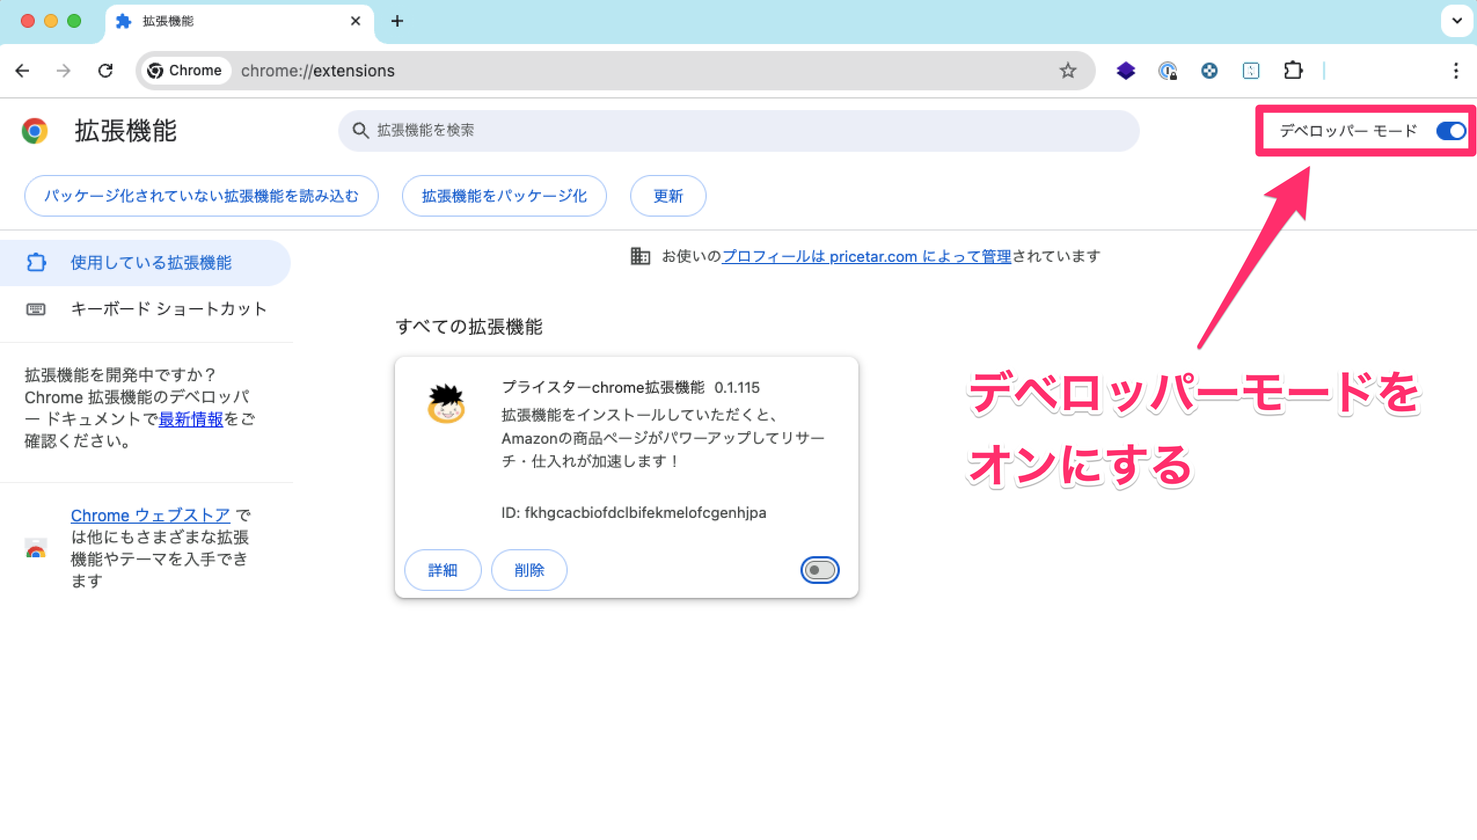The width and height of the screenshot is (1477, 840).
Task: Reload the extensions page
Action: click(x=105, y=71)
